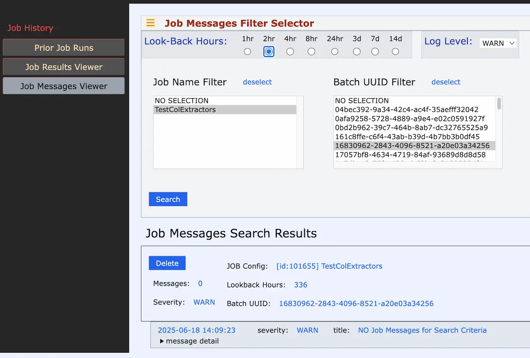The image size is (530, 358).
Task: Select TestColExtractors in Job Name Filter
Action: coord(225,110)
